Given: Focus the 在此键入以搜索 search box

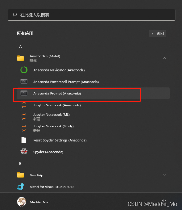Looking at the screenshot, I should point(92,15).
